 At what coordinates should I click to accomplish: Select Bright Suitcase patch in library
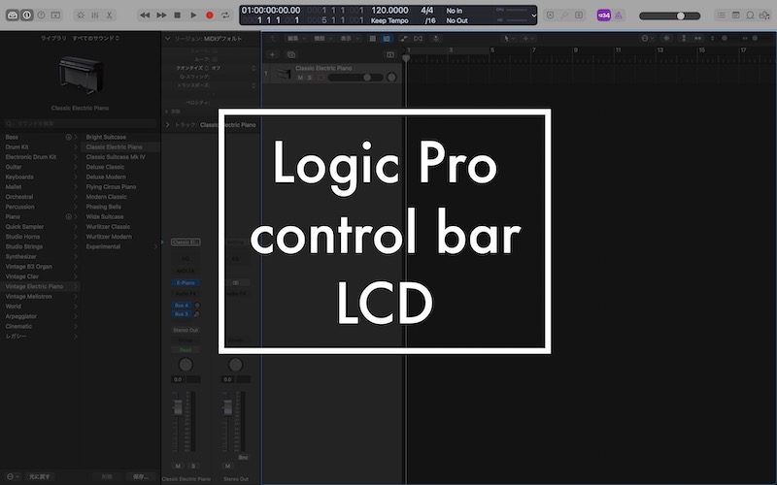click(x=106, y=137)
